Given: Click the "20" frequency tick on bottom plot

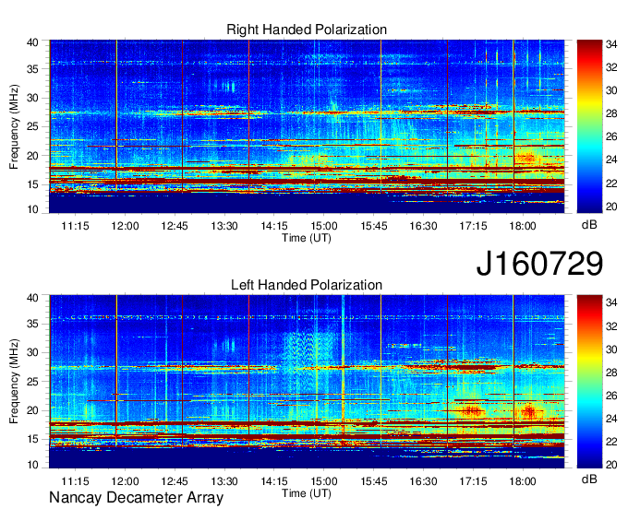Looking at the screenshot, I should click(x=32, y=410).
